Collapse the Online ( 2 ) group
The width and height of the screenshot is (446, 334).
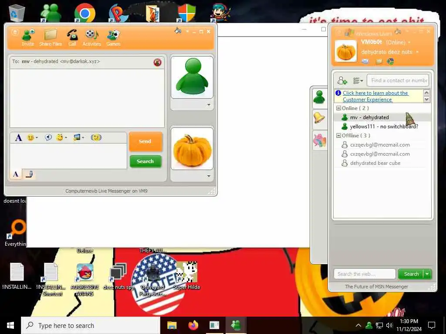tap(338, 108)
